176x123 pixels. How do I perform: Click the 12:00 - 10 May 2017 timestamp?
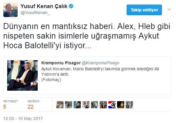23,119
